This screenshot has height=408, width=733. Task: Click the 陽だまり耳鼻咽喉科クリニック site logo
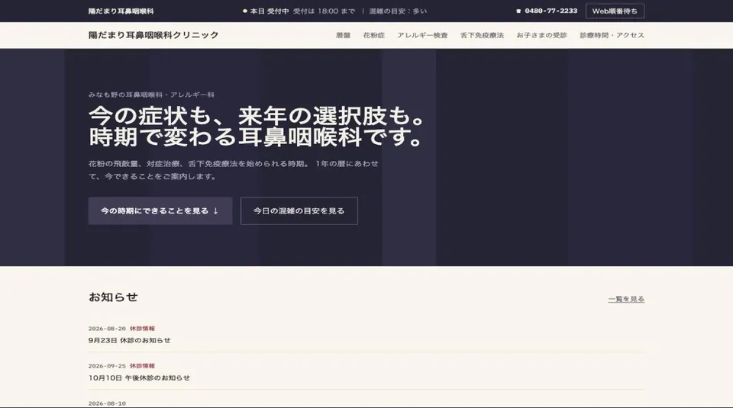click(153, 35)
